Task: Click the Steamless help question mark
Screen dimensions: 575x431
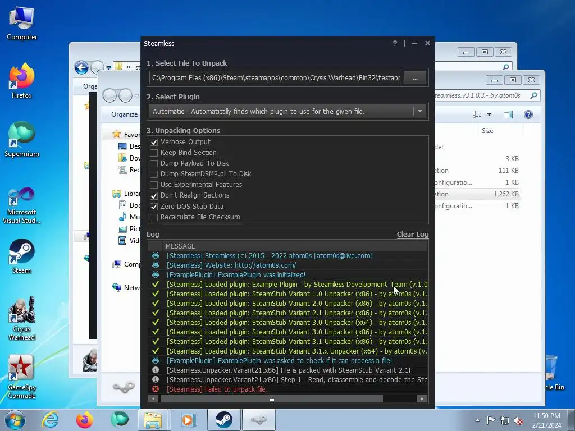Action: pyautogui.click(x=395, y=43)
